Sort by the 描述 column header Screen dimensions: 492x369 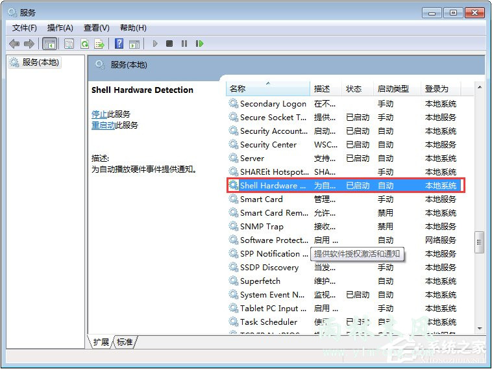(x=326, y=89)
